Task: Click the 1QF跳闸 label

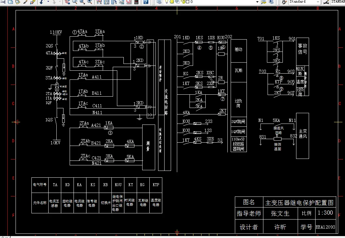Action: (238, 132)
